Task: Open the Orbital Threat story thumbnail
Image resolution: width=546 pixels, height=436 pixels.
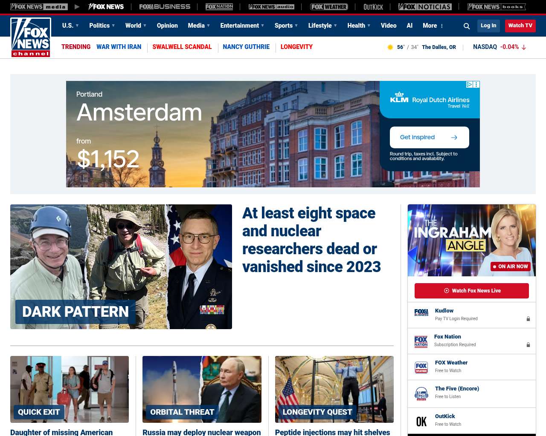Action: (x=202, y=389)
